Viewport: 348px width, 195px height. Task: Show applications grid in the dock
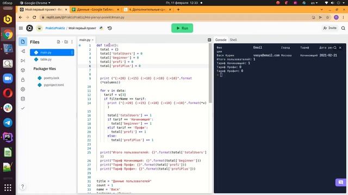click(x=8, y=187)
